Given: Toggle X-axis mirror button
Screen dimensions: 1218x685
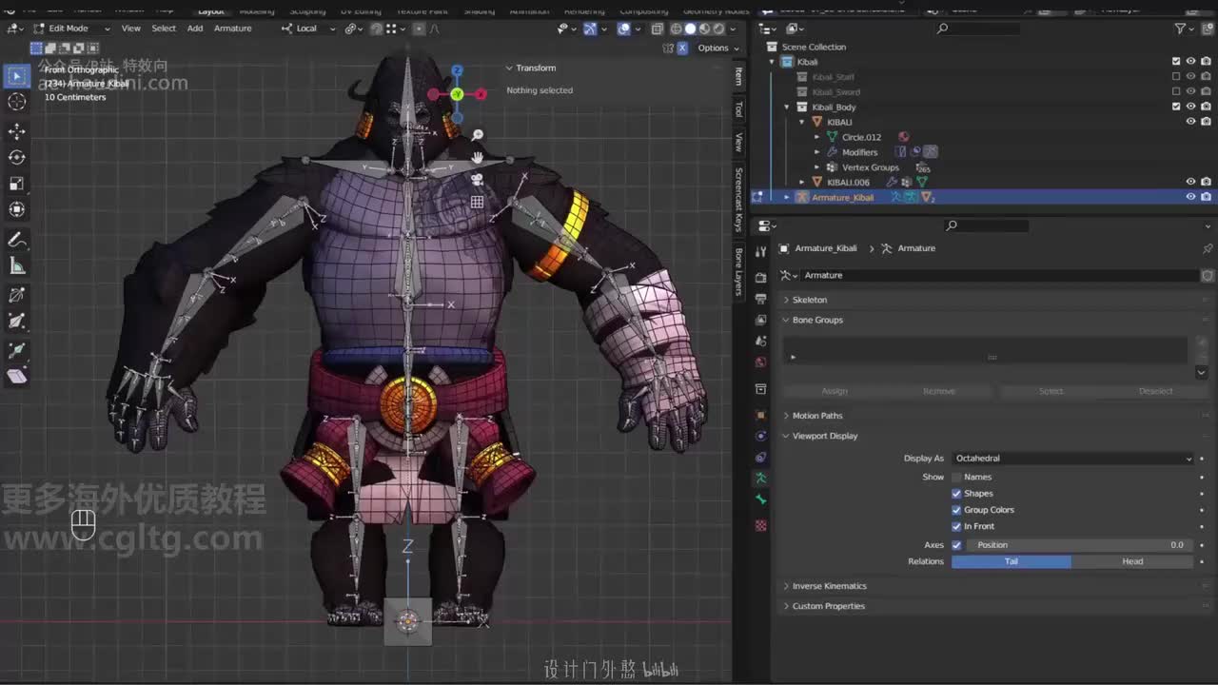Looking at the screenshot, I should (682, 48).
